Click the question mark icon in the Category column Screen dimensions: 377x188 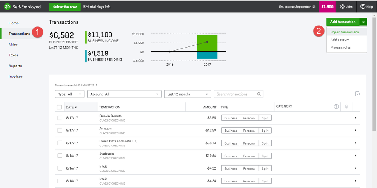tap(336, 107)
